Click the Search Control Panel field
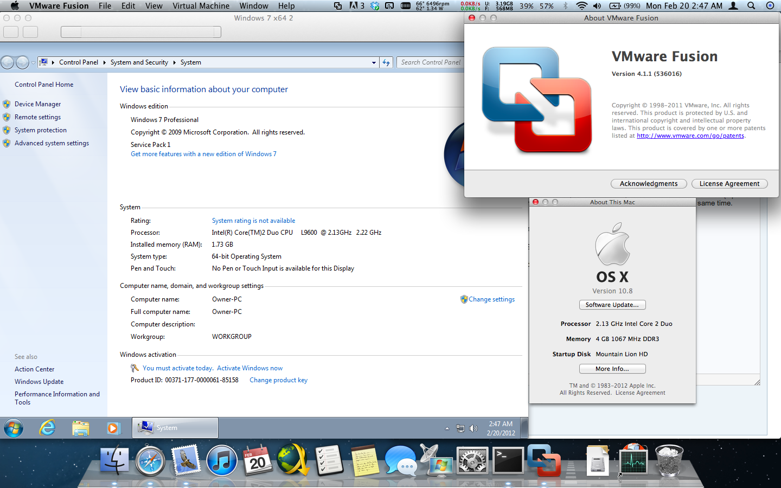781x488 pixels. 431,62
